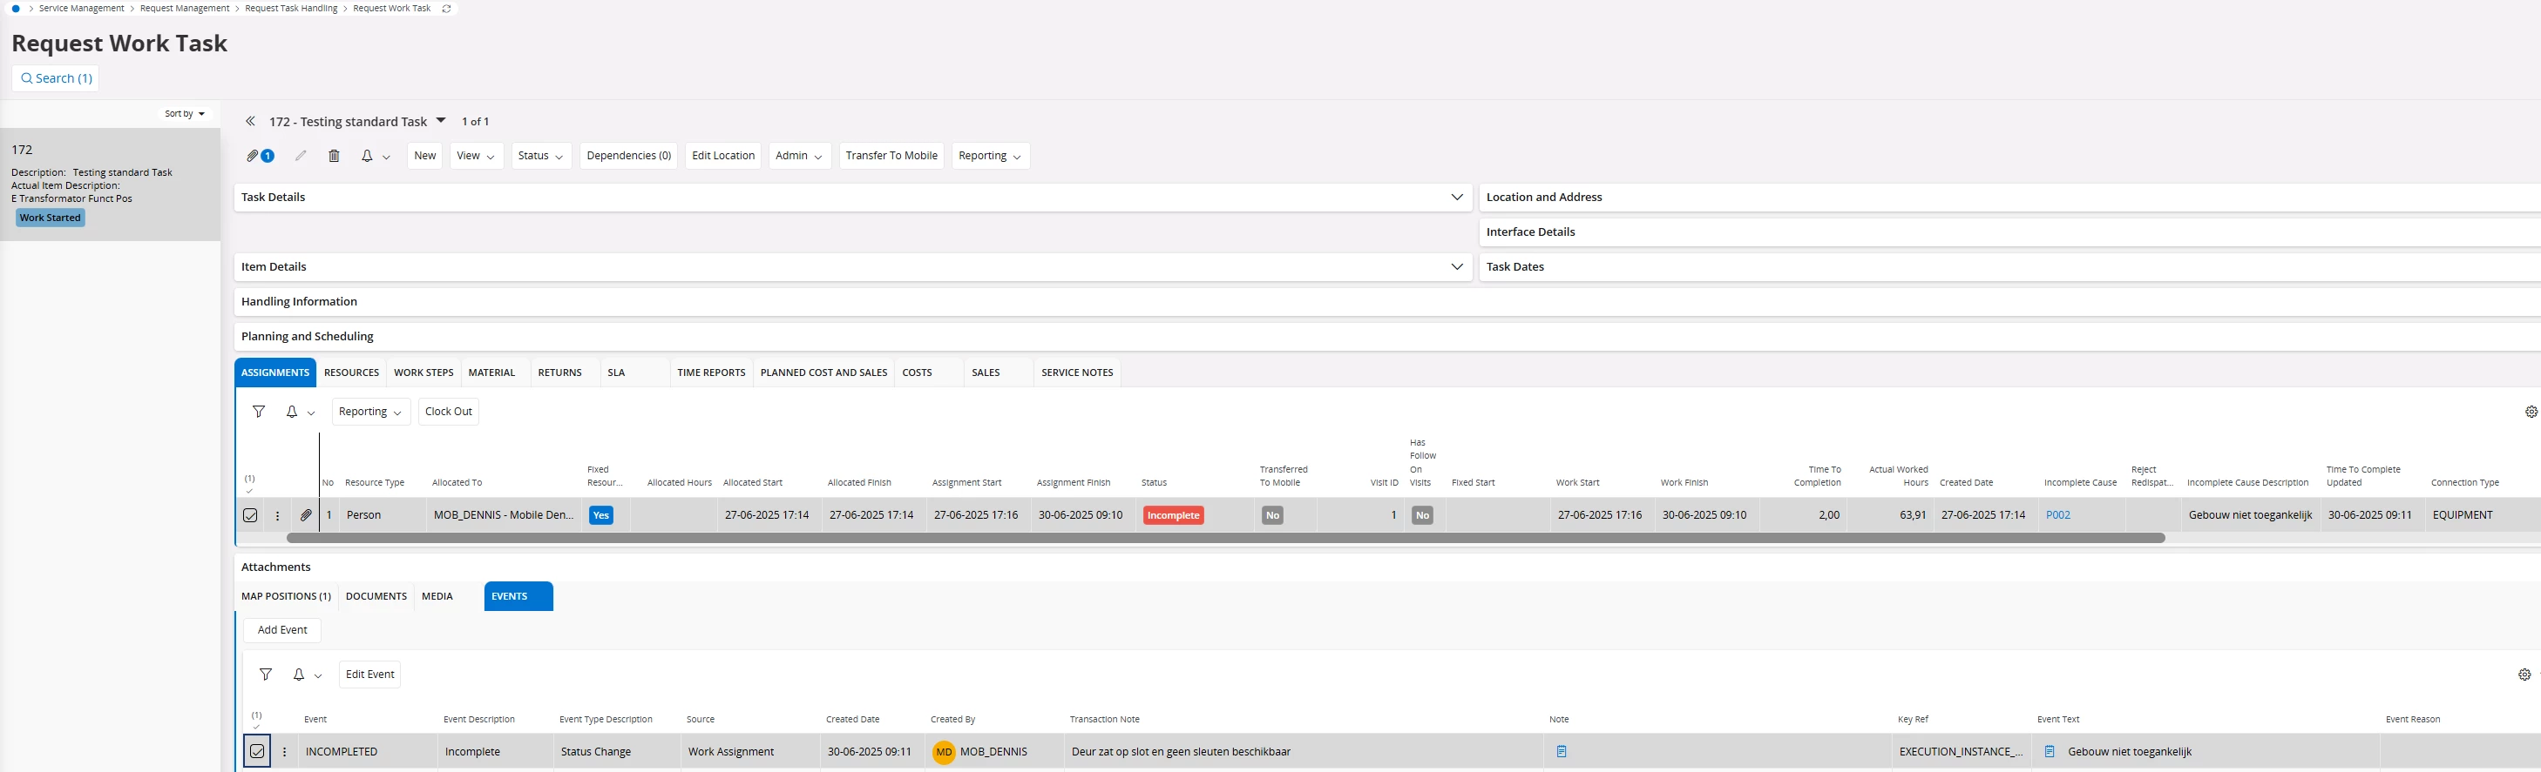Viewport: 2541px width, 772px height.
Task: Click the Edit Event button
Action: pyautogui.click(x=369, y=675)
